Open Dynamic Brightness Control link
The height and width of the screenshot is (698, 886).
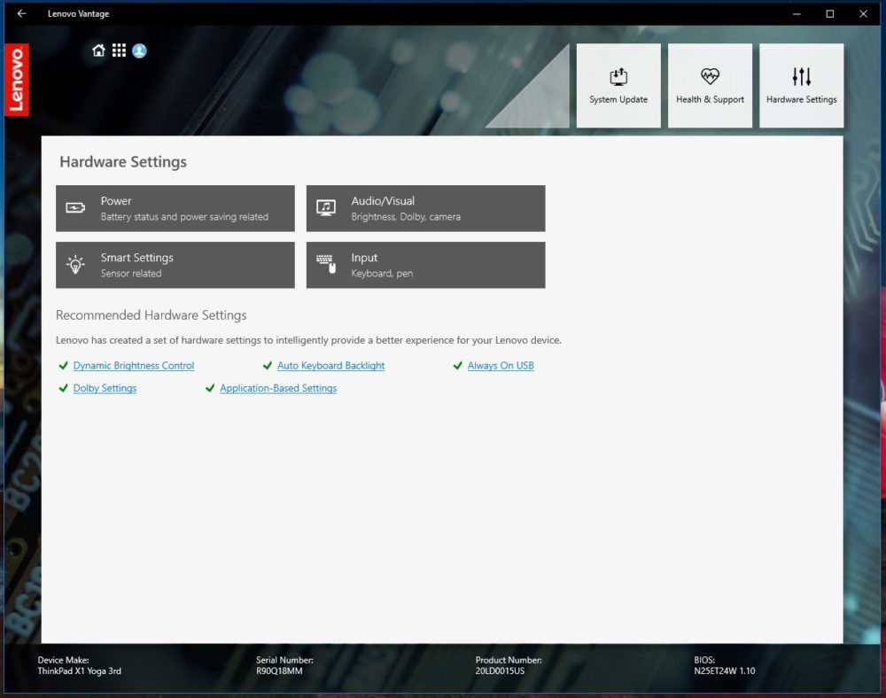[134, 365]
